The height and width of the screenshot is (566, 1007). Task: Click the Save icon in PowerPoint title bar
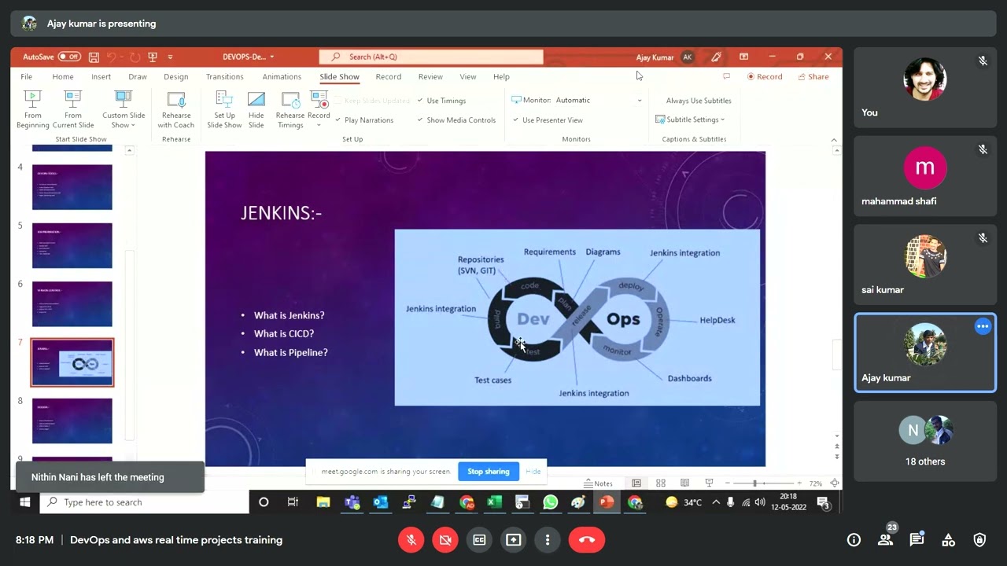94,57
